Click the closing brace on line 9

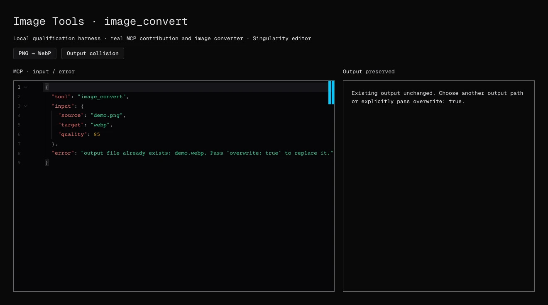(x=47, y=162)
